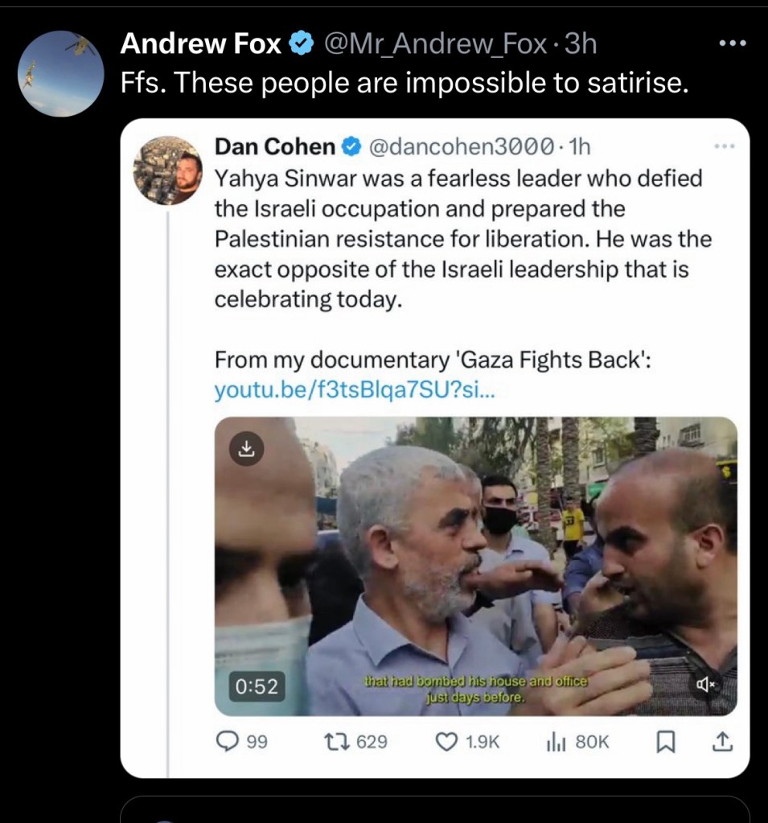Like the quoted Dan Cohen post

pyautogui.click(x=446, y=742)
